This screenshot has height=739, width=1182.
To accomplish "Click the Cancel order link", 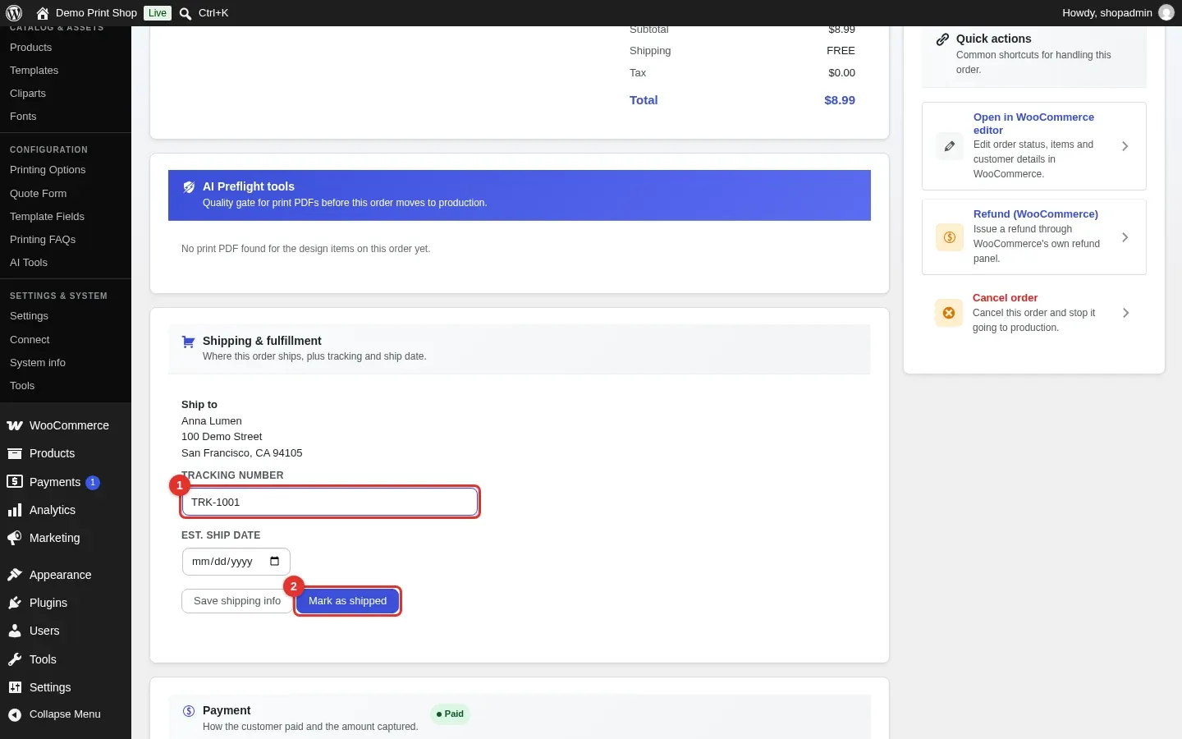I will (x=1006, y=298).
